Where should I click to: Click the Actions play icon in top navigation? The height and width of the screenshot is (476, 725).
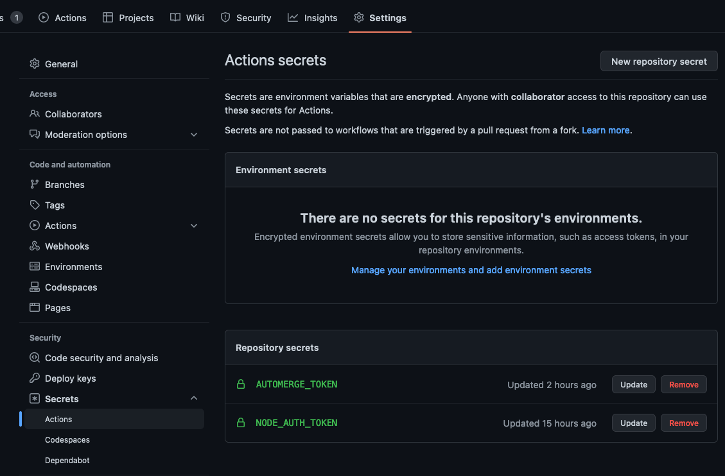pyautogui.click(x=44, y=17)
